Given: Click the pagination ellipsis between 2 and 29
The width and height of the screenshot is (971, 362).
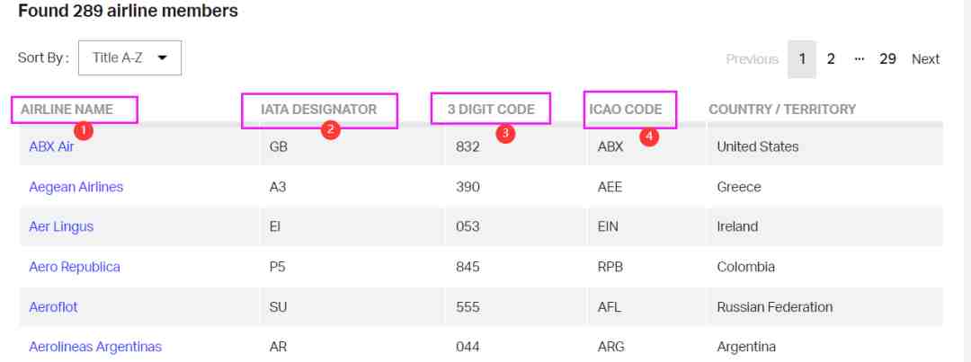Looking at the screenshot, I should [x=859, y=59].
